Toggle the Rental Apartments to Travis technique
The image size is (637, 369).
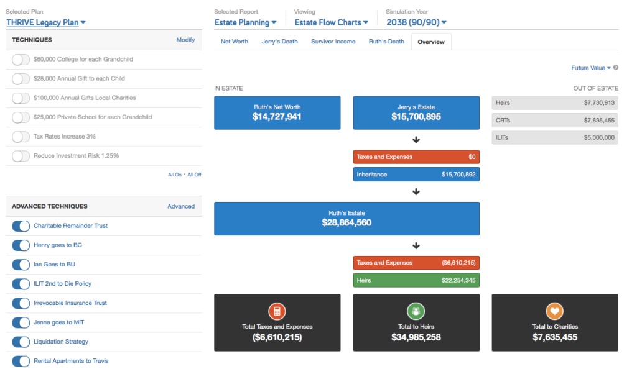pos(21,361)
